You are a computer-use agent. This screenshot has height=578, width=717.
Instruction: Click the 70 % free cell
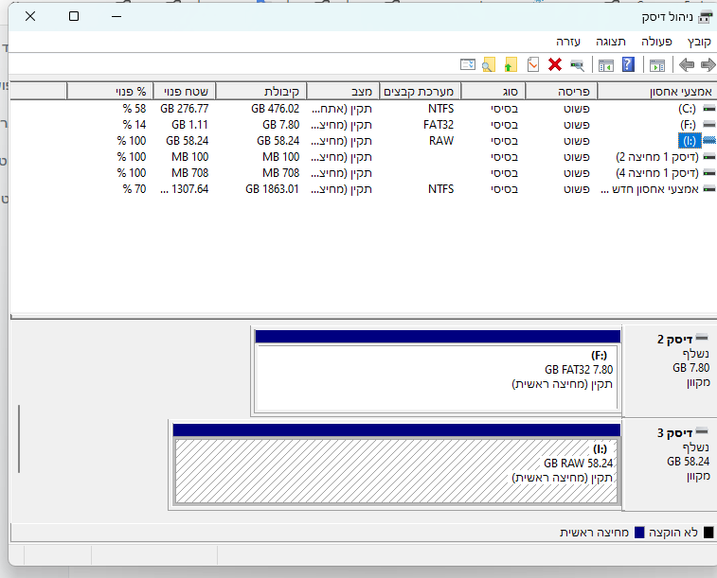click(x=134, y=189)
